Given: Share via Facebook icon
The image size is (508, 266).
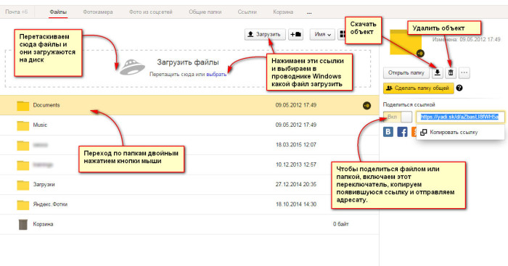Looking at the screenshot, I should pyautogui.click(x=402, y=132).
